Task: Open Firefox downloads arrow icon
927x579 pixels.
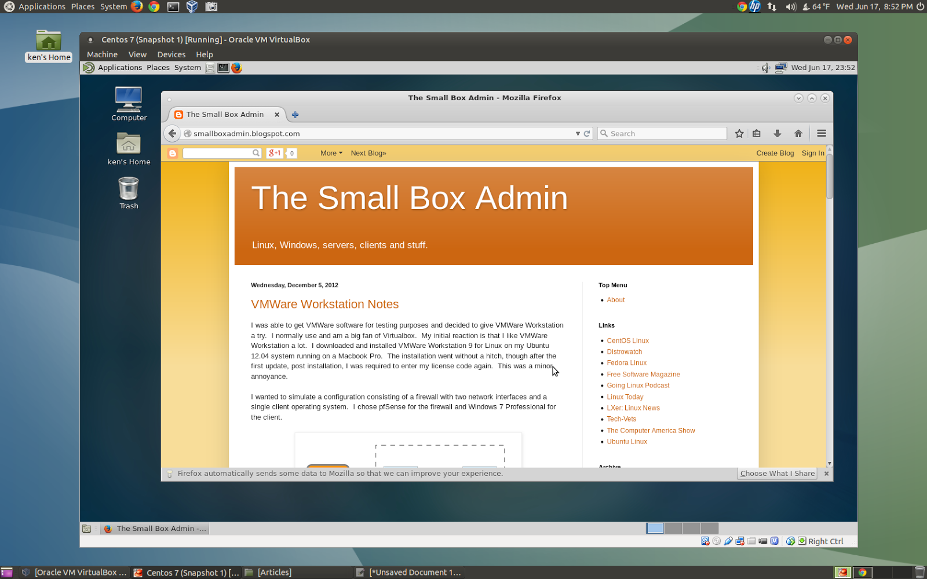Action: 778,134
